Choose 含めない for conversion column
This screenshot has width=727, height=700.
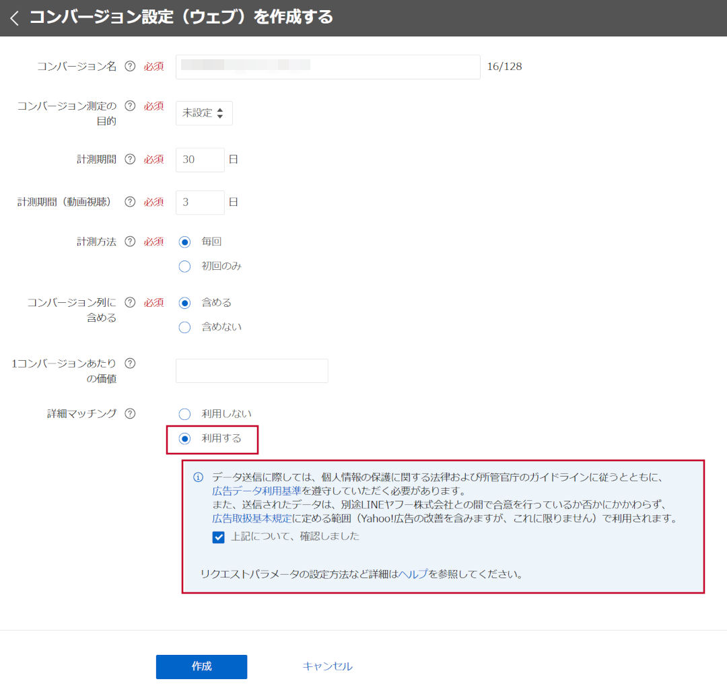click(x=185, y=328)
